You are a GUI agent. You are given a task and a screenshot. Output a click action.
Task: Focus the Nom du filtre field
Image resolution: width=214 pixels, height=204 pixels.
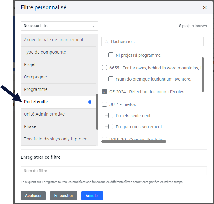[x=114, y=171]
